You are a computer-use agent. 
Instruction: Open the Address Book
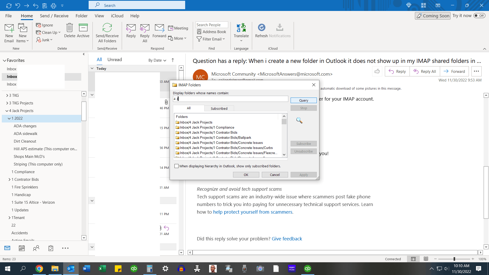click(211, 32)
